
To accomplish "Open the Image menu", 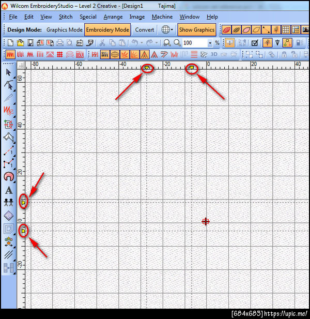I will (137, 17).
